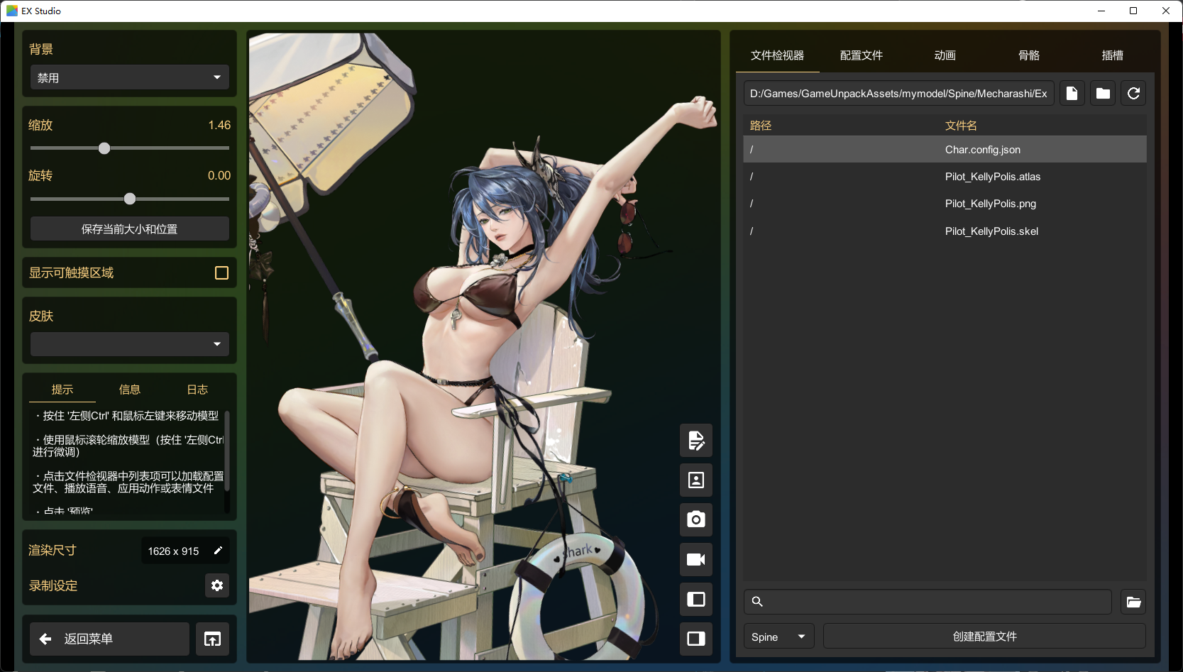Select Char.config.json in file list
1183x672 pixels.
(945, 150)
